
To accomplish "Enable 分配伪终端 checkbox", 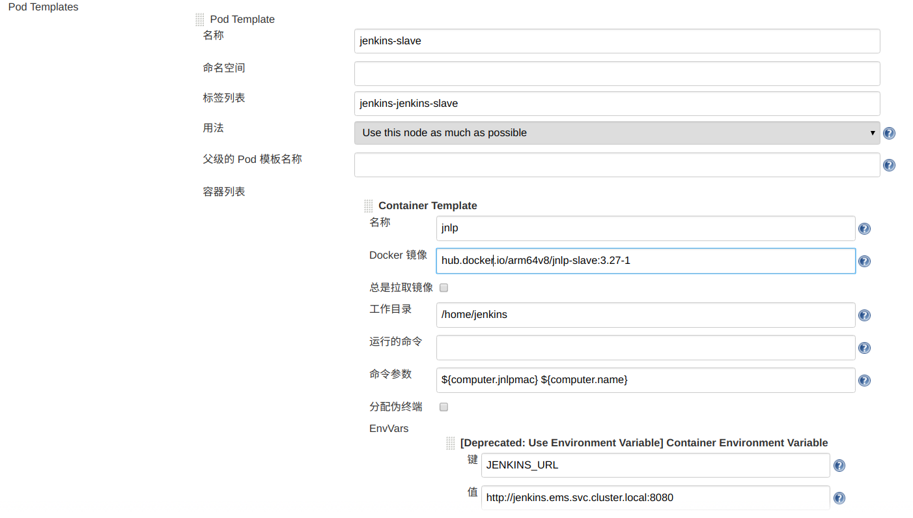I will point(443,407).
